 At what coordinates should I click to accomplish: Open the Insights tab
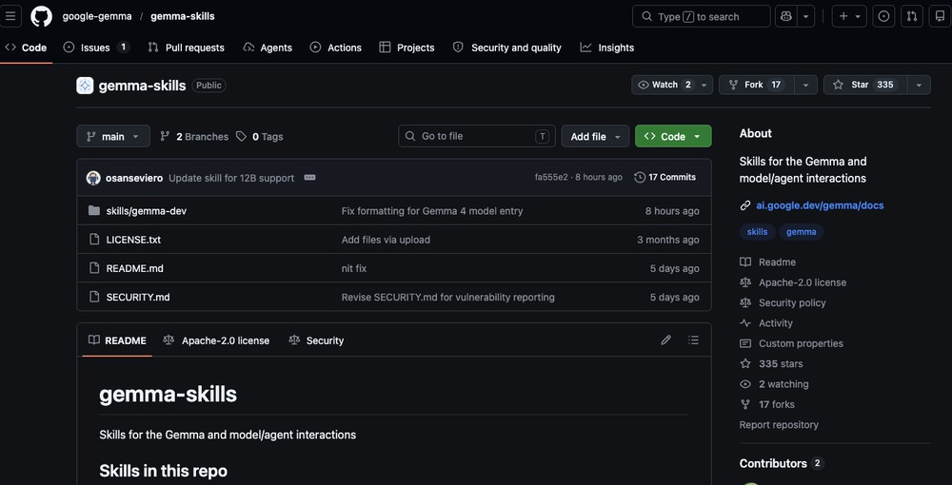[x=607, y=48]
